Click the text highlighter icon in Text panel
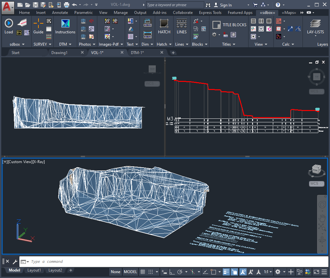Image resolution: width=330 pixels, height=278 pixels. 131,29
